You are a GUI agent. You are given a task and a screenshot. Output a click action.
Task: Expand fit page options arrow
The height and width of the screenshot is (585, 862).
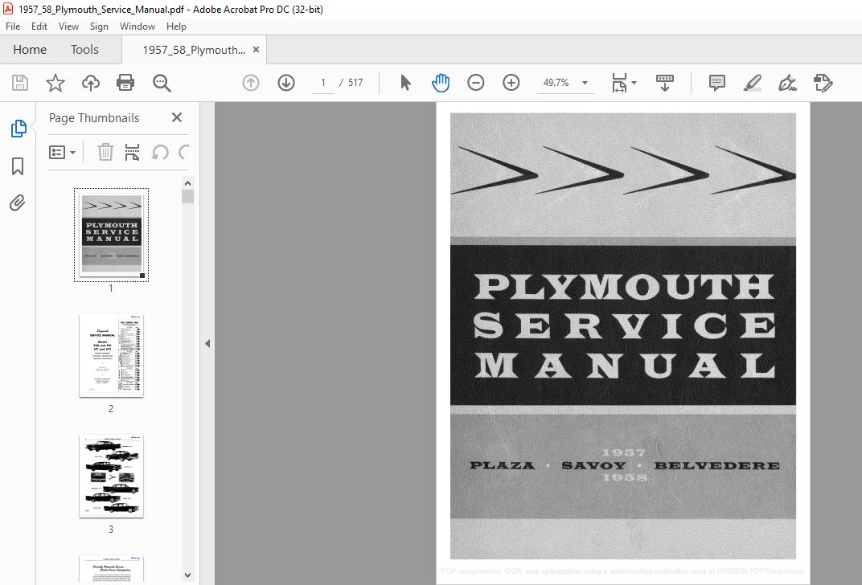(x=634, y=83)
